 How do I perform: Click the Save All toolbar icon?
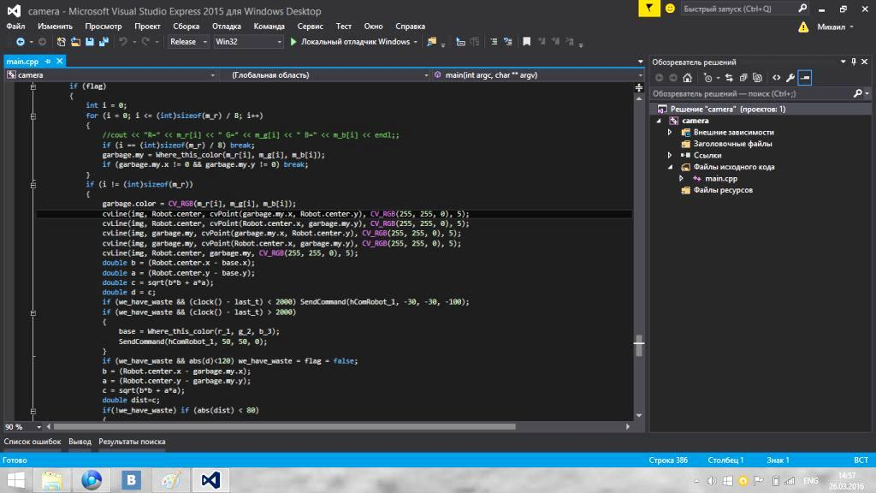[103, 42]
